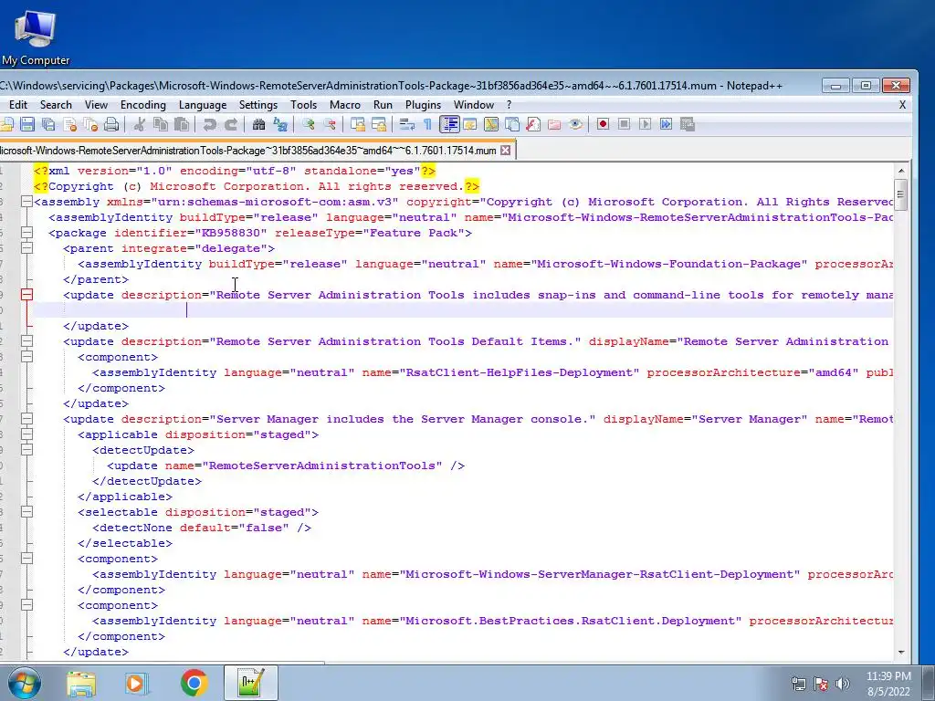Open the Edit menu
Viewport: 935px width, 701px height.
coord(18,105)
